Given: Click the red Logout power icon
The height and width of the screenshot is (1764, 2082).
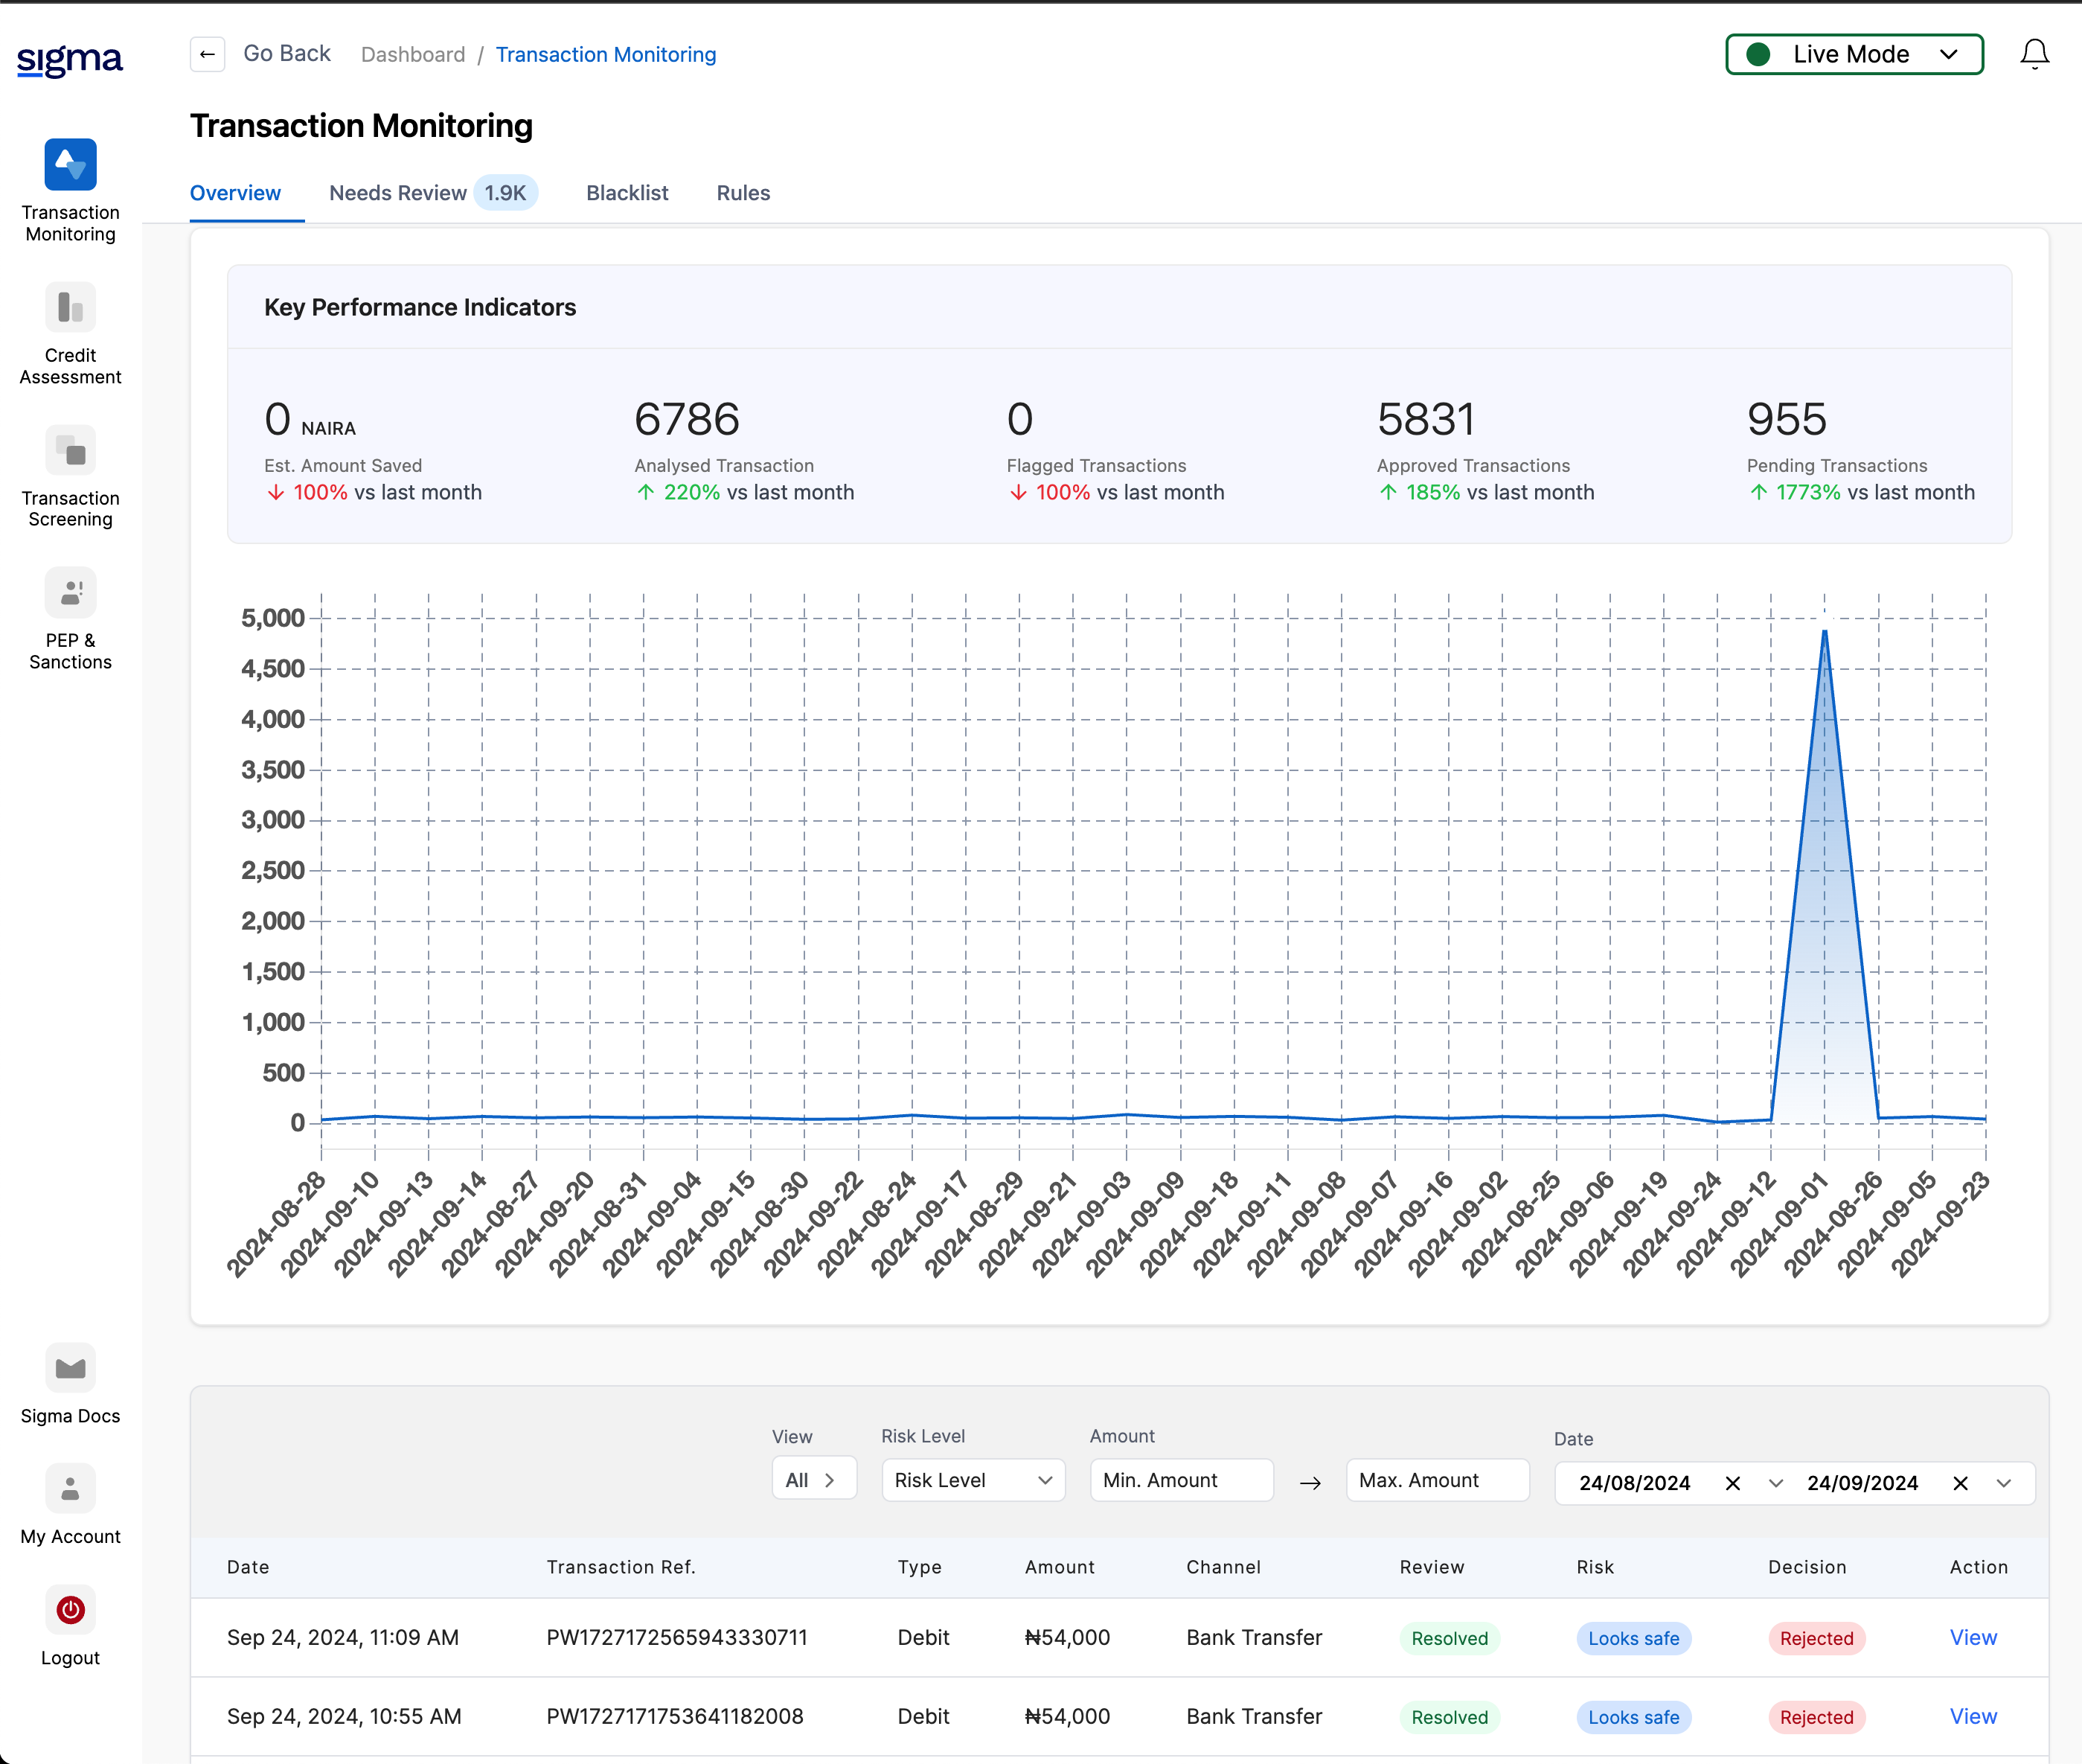Looking at the screenshot, I should [x=70, y=1610].
